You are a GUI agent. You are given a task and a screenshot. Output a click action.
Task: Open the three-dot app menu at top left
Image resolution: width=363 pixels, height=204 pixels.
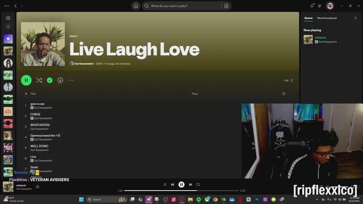click(7, 6)
